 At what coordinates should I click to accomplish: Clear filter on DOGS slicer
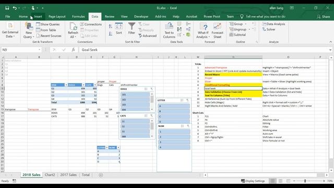coord(151,89)
